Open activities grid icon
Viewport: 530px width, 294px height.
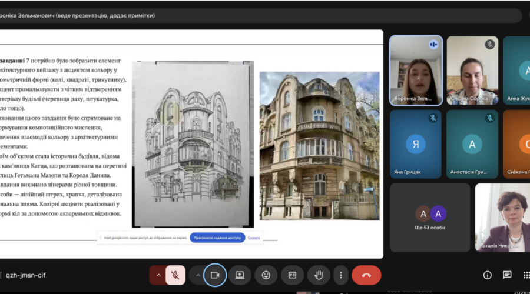pyautogui.click(x=526, y=275)
